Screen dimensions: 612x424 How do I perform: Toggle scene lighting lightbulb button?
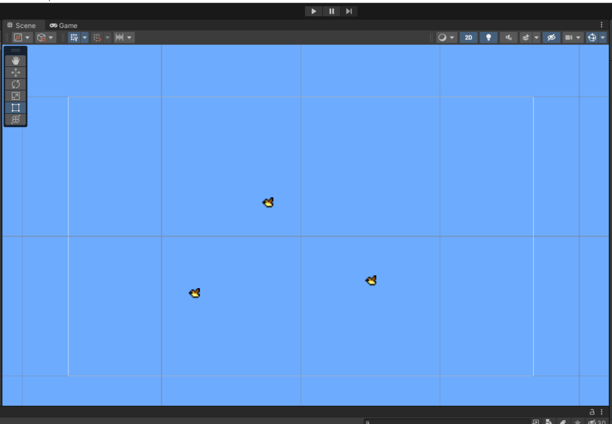(x=488, y=37)
